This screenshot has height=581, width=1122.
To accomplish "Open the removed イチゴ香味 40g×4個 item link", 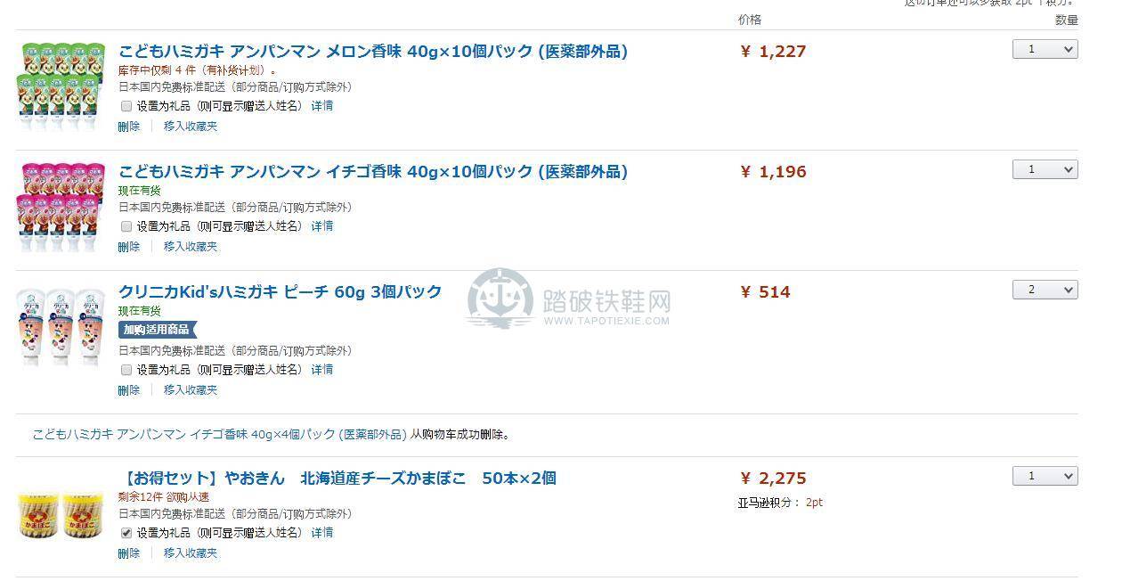I will (220, 435).
